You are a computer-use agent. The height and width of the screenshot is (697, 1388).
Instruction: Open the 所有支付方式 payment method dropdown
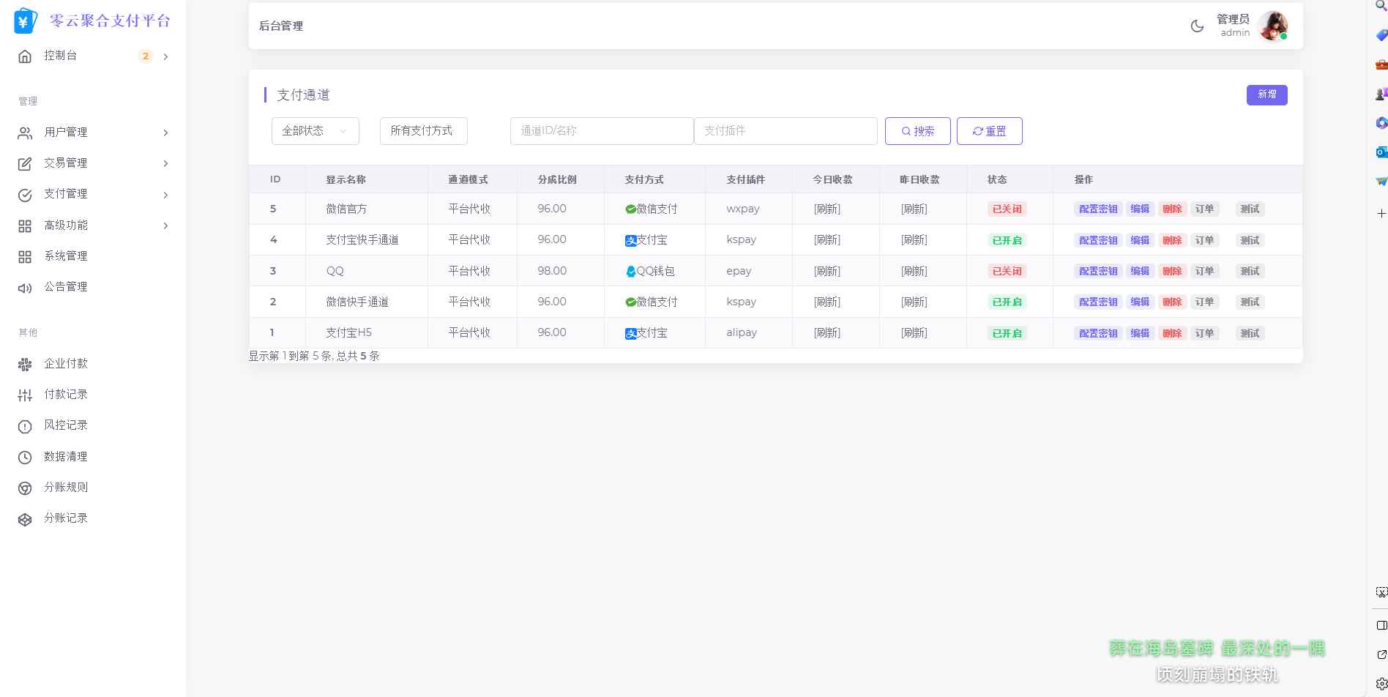(423, 130)
